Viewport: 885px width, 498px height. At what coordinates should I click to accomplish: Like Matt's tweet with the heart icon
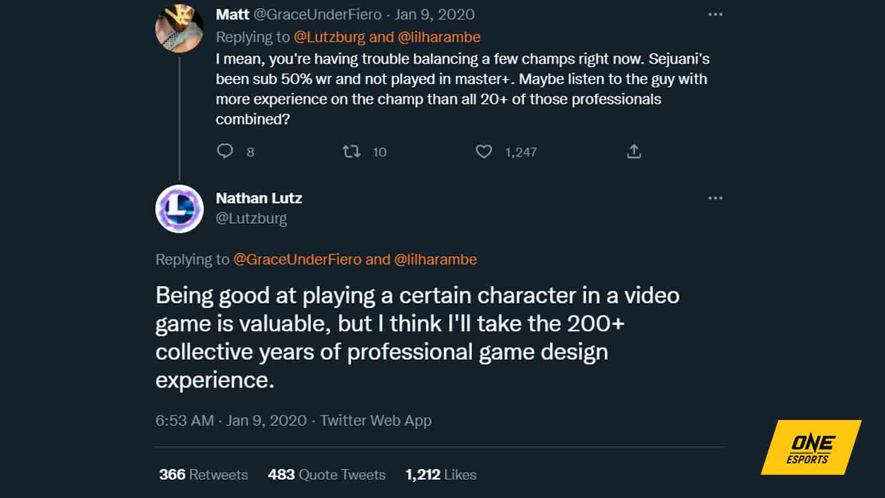tap(484, 151)
